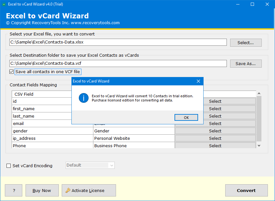Screen dimensions: 275x201
Task: Click the Select... button for Excel file
Action: 246,43
